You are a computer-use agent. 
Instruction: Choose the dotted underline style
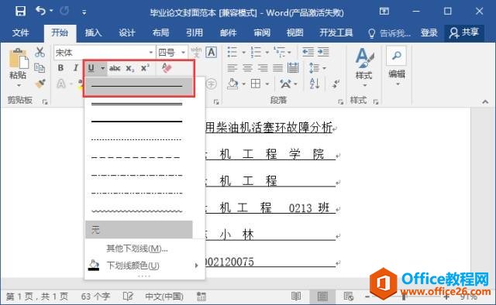click(139, 139)
